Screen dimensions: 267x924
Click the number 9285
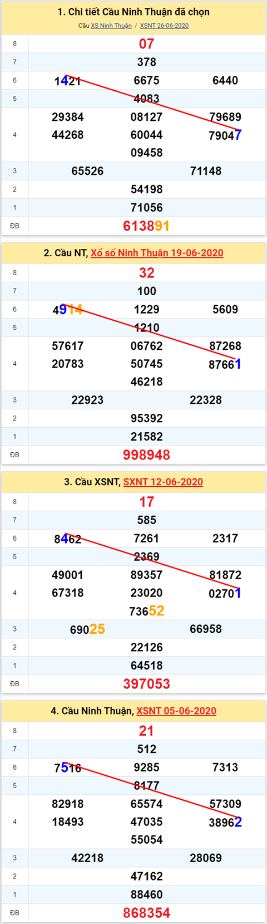click(147, 767)
